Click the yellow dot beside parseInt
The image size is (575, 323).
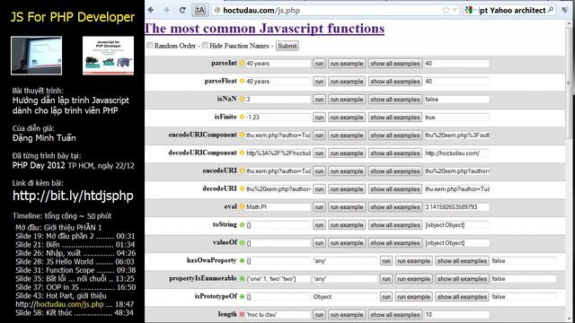pos(242,63)
